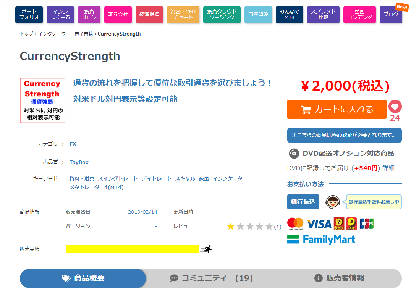The height and width of the screenshot is (298, 419).
Task: Click the yellow sales performance bar
Action: tap(132, 249)
